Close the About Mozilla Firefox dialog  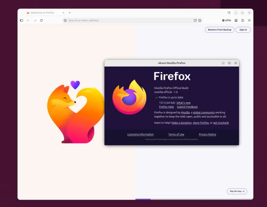pos(236,63)
